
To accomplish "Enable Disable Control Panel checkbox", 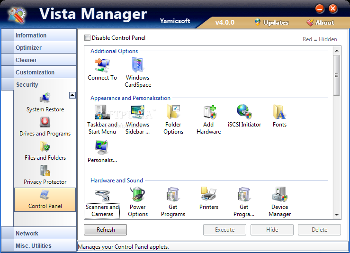I will pos(87,38).
